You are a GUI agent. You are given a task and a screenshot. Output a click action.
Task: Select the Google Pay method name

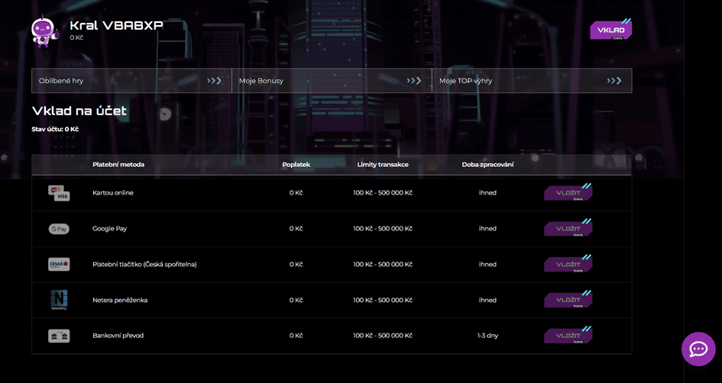109,229
